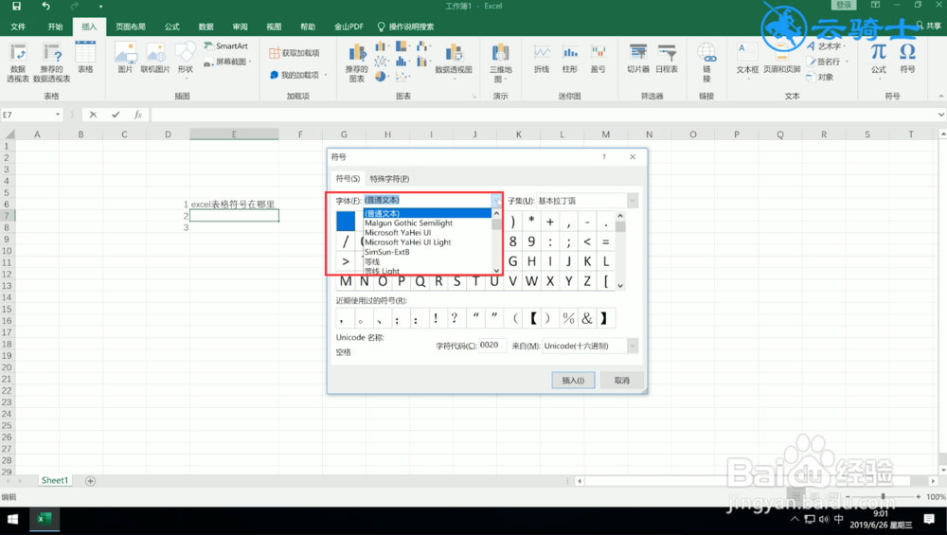Viewport: 947px width, 535px height.
Task: Open the Name Box dropdown arrow
Action: [x=58, y=115]
